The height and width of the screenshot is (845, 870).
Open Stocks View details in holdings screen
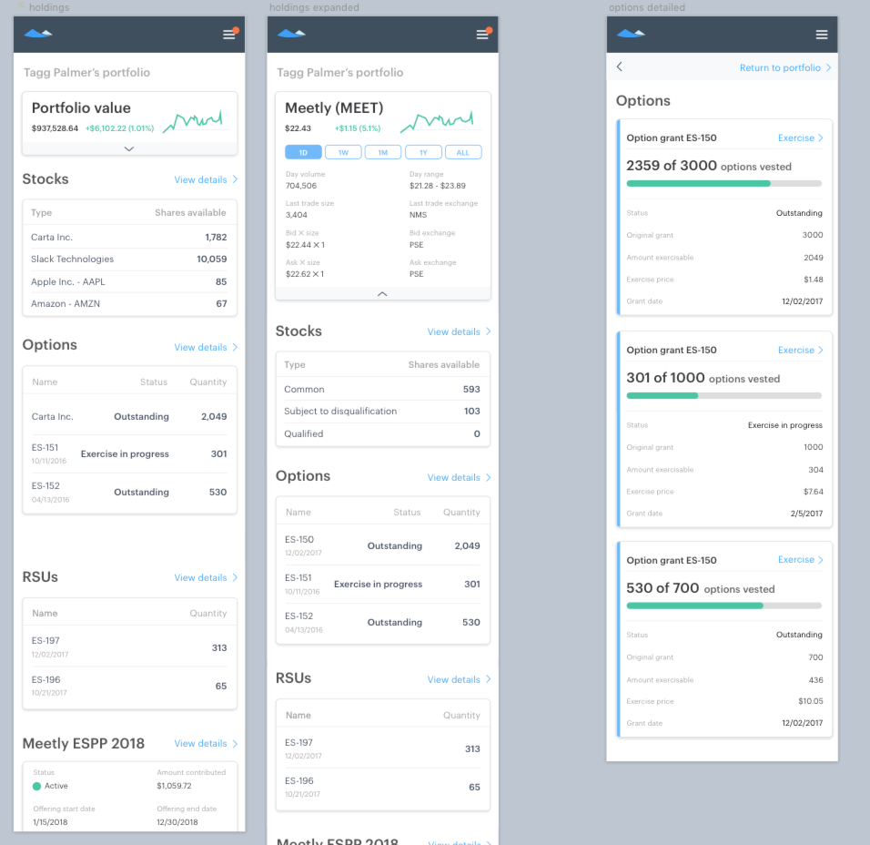point(206,179)
